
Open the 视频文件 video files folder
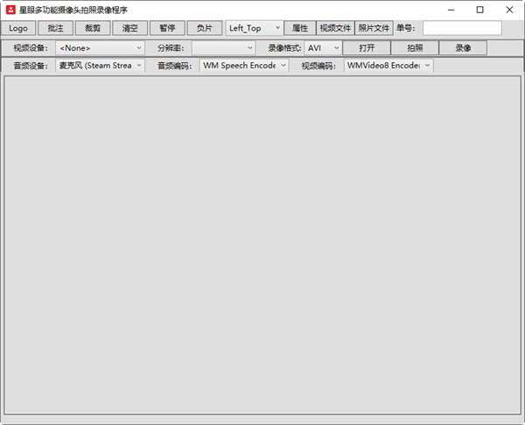coord(334,28)
